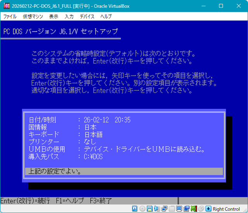Click the optical disc drive indicator

pos(142,209)
